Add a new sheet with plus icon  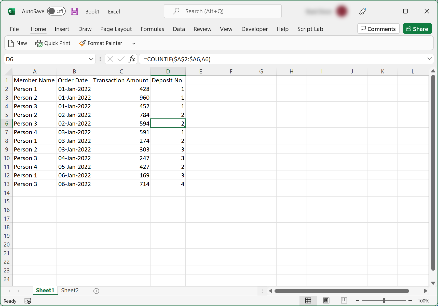(96, 291)
